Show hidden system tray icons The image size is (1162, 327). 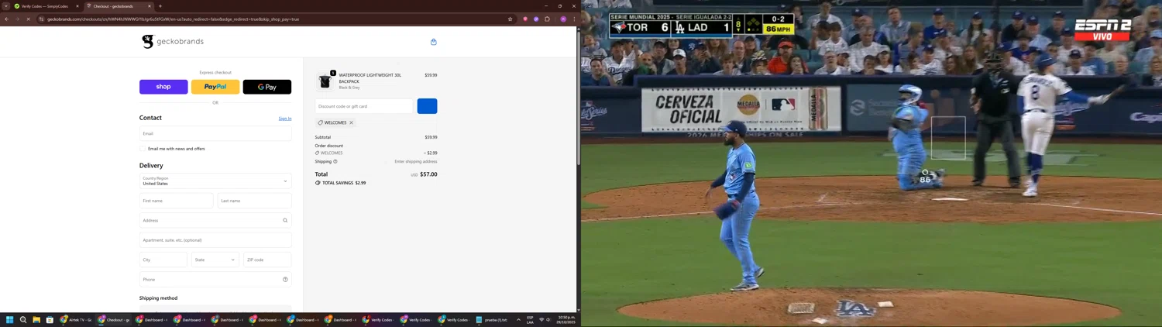click(x=518, y=320)
